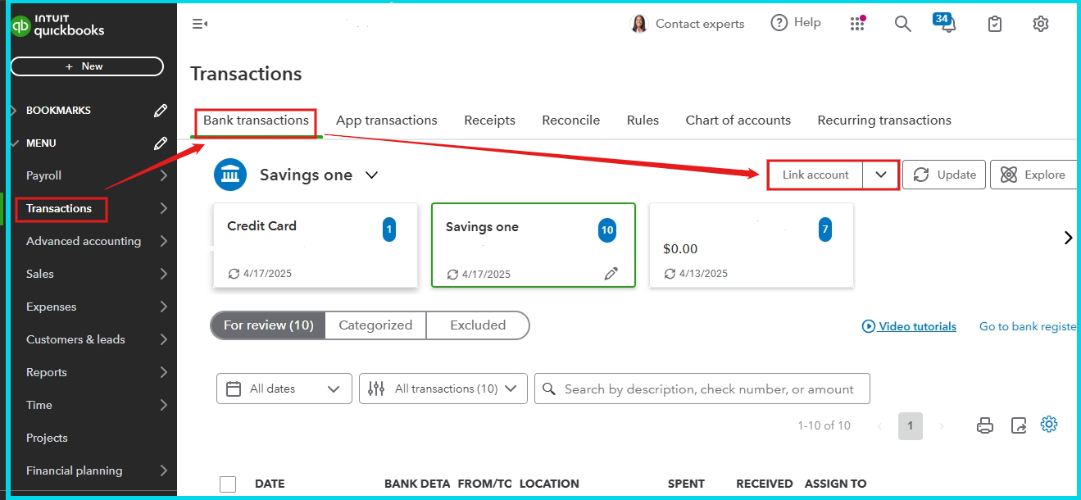Go to the next page of results
The height and width of the screenshot is (500, 1081).
tap(942, 426)
